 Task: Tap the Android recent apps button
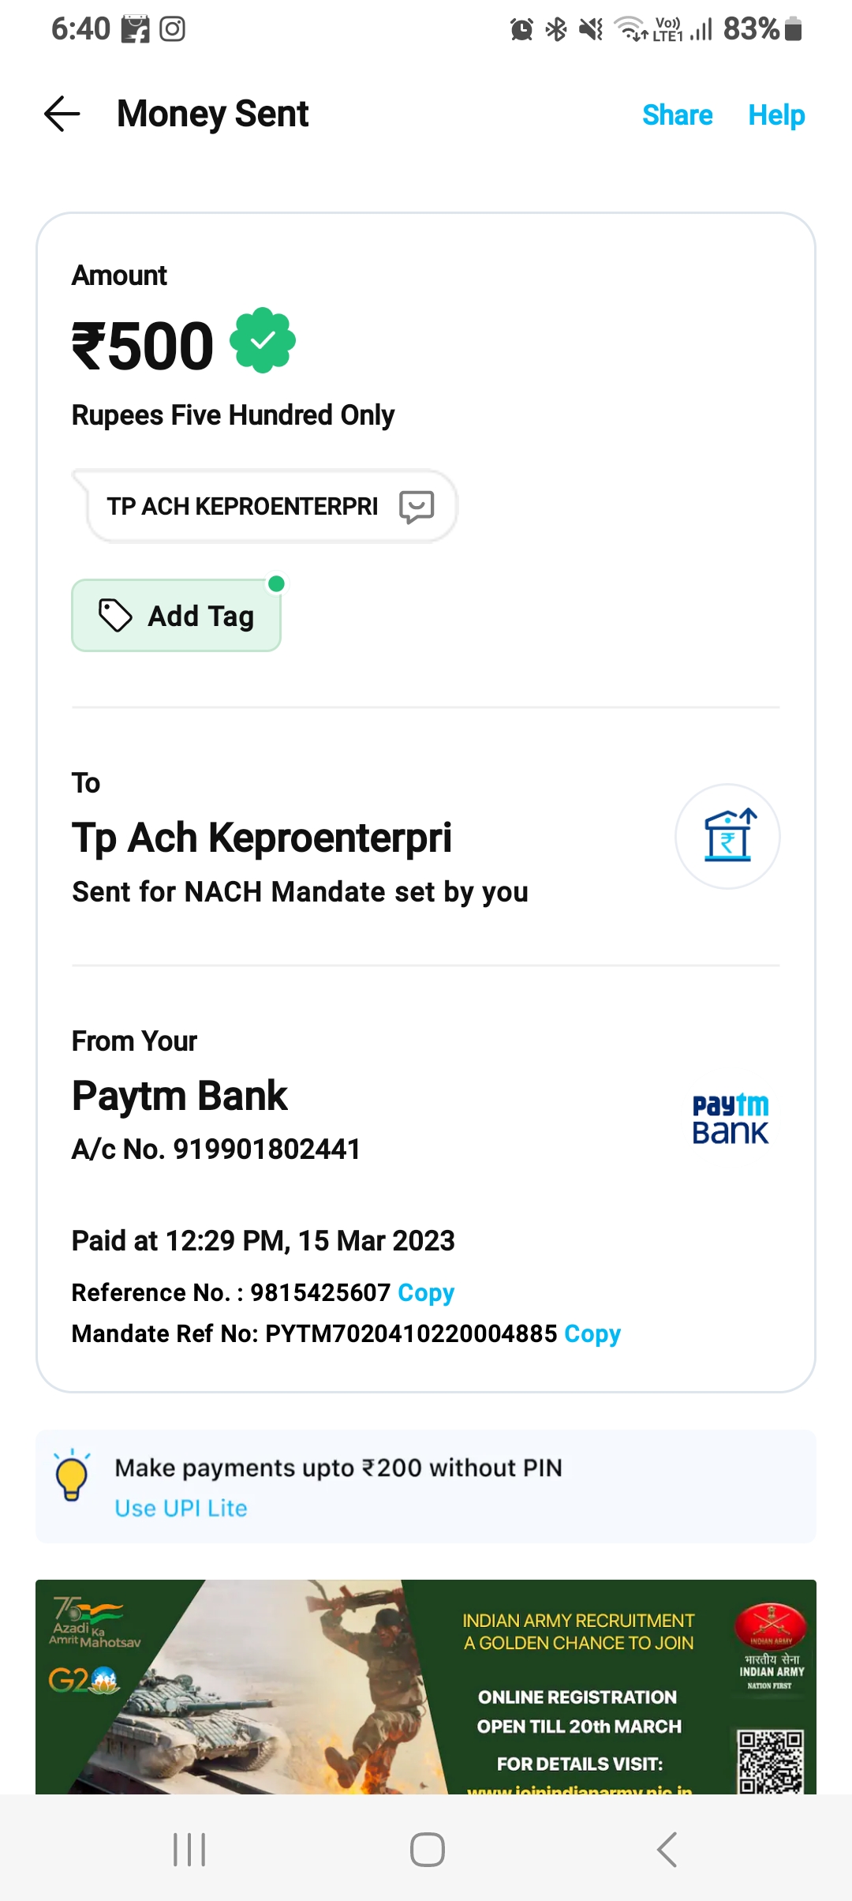tap(189, 1849)
